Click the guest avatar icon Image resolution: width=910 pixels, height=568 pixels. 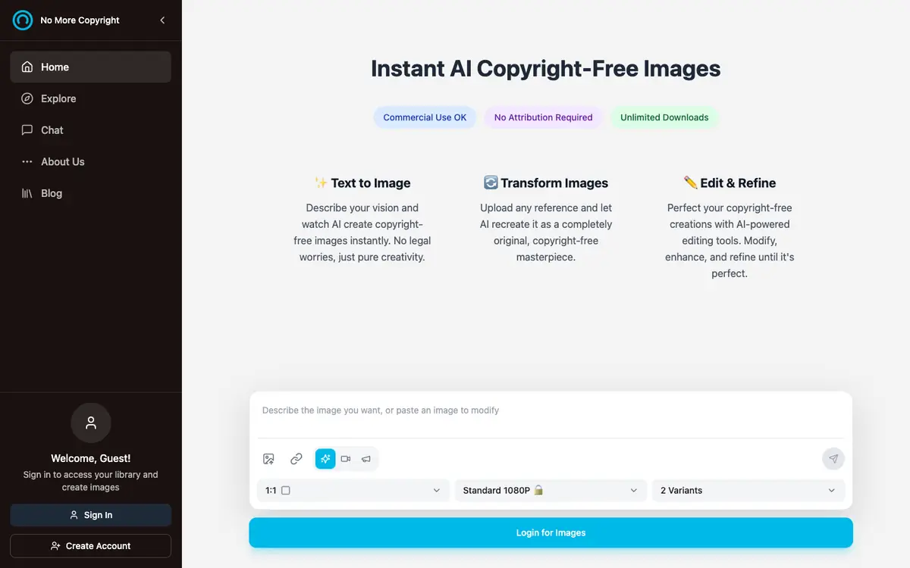pos(91,423)
